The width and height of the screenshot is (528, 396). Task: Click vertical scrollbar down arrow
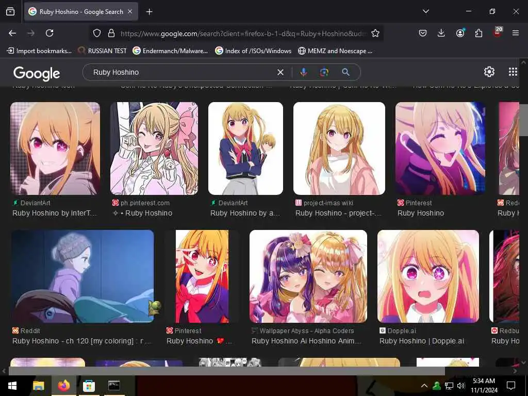coord(523,362)
